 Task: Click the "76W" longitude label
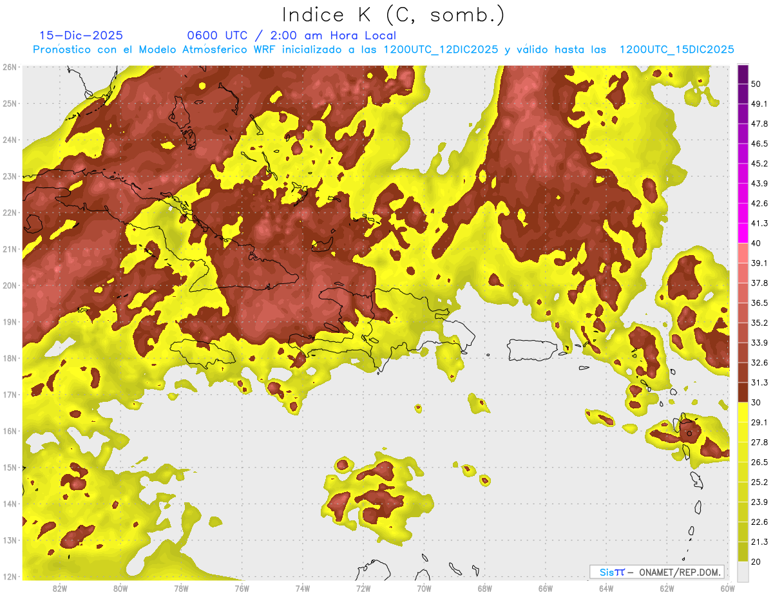coord(242,589)
